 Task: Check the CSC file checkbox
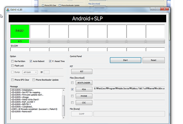tap(72, 103)
